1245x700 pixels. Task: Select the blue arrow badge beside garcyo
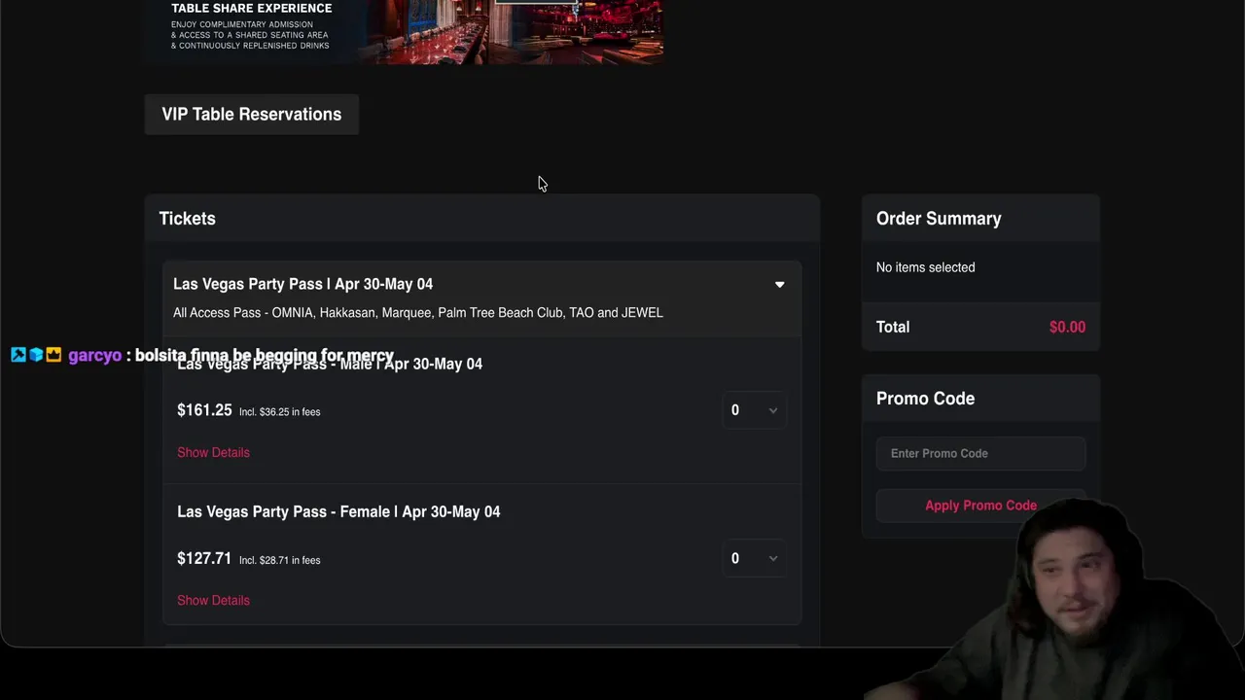tap(18, 355)
